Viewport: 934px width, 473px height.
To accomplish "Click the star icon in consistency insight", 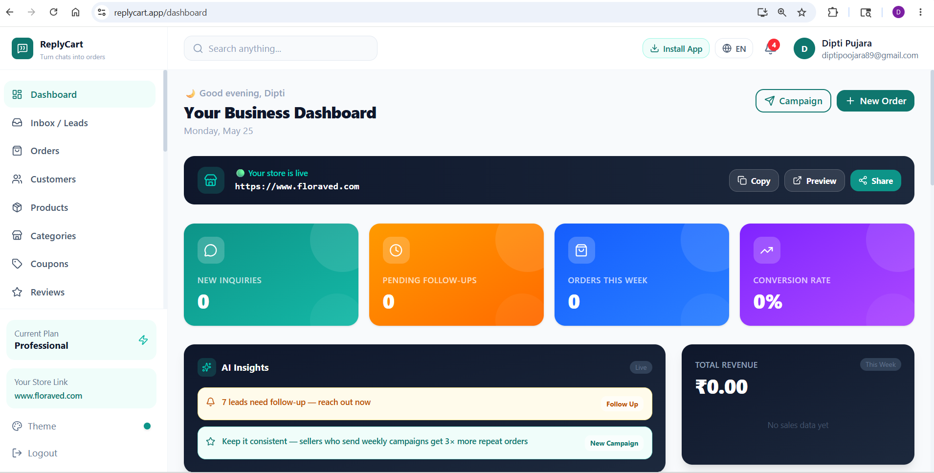I will click(211, 441).
